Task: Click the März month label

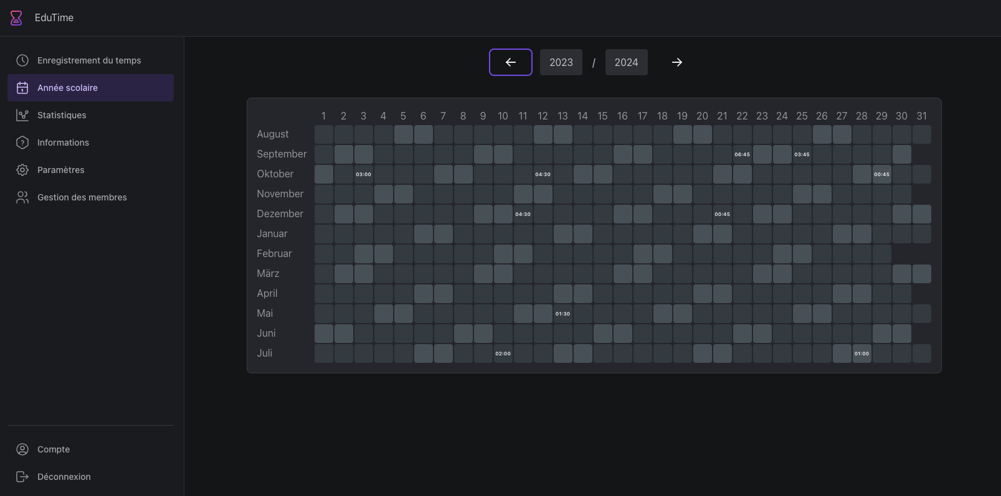Action: click(x=268, y=274)
